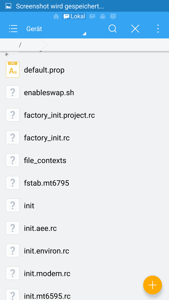Close the current window with X icon
The image size is (169, 300).
tap(135, 29)
